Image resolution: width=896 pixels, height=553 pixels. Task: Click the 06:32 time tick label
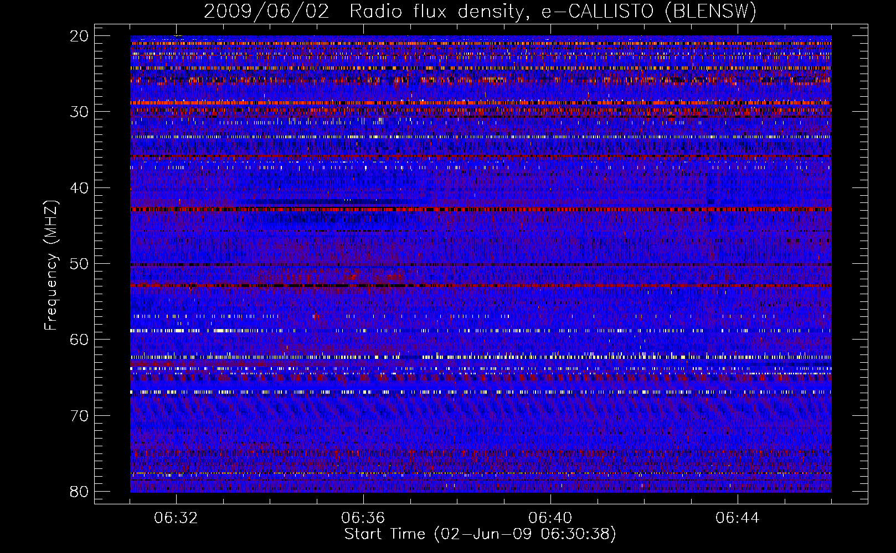(176, 518)
